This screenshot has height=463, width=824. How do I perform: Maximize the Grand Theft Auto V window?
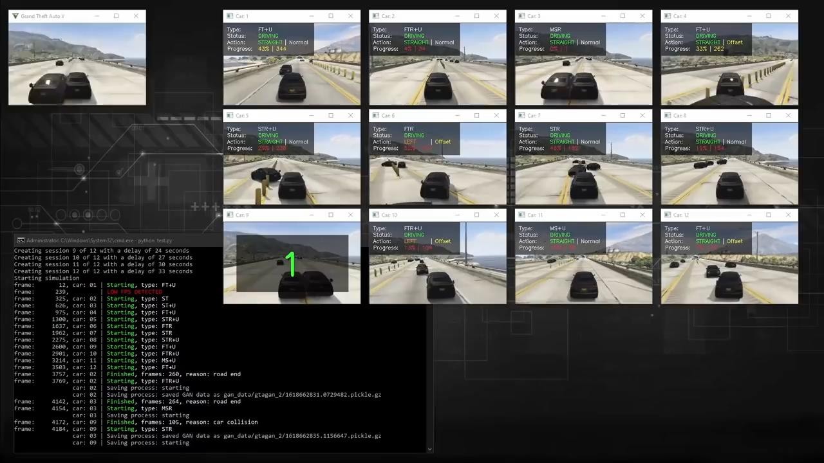point(117,16)
